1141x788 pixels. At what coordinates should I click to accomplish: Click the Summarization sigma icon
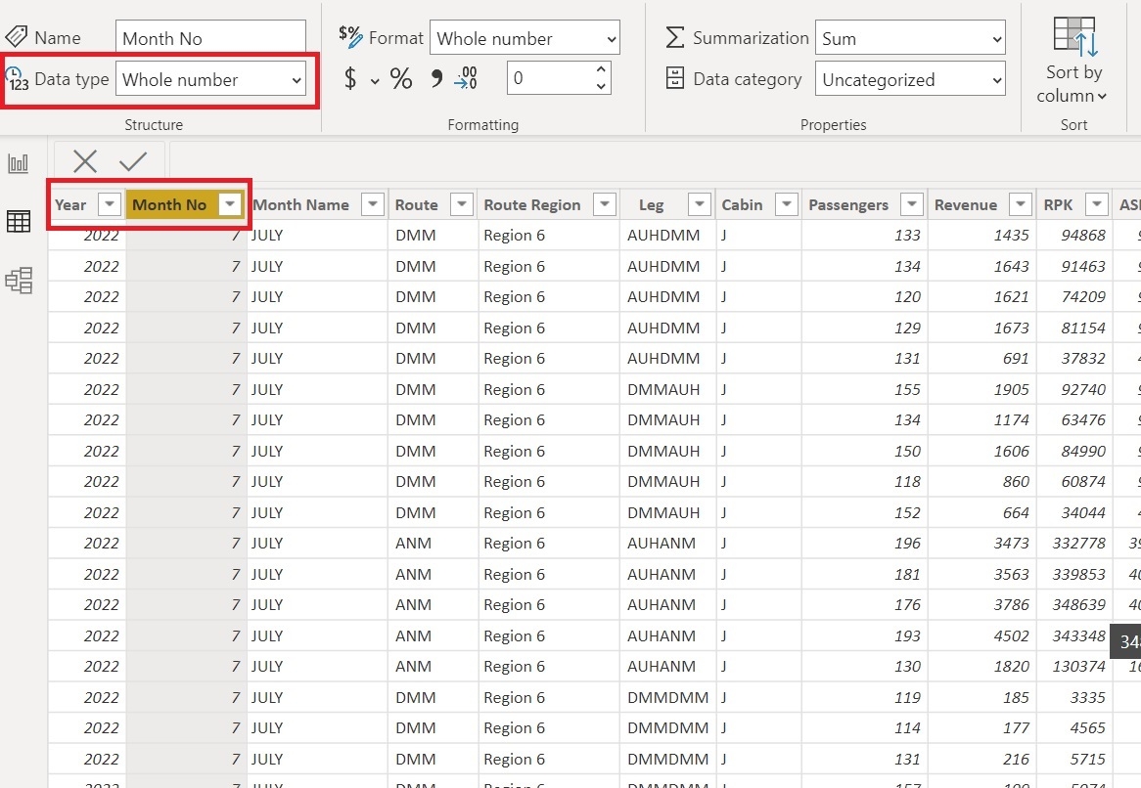[x=675, y=37]
